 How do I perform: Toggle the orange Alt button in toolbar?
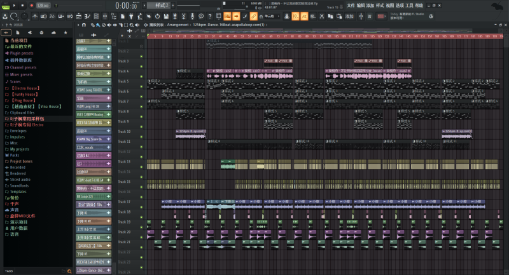coord(304,17)
